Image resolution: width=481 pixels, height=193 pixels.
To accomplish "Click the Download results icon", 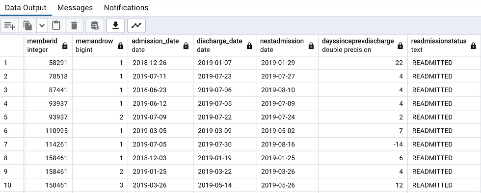I will pyautogui.click(x=115, y=25).
